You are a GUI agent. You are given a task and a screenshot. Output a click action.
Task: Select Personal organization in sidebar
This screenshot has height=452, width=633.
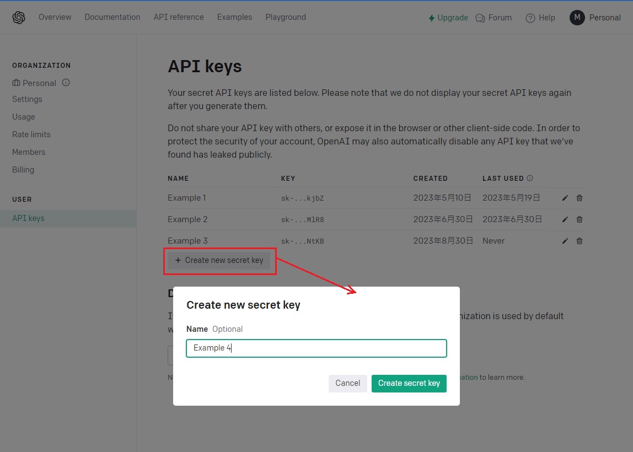pos(39,83)
